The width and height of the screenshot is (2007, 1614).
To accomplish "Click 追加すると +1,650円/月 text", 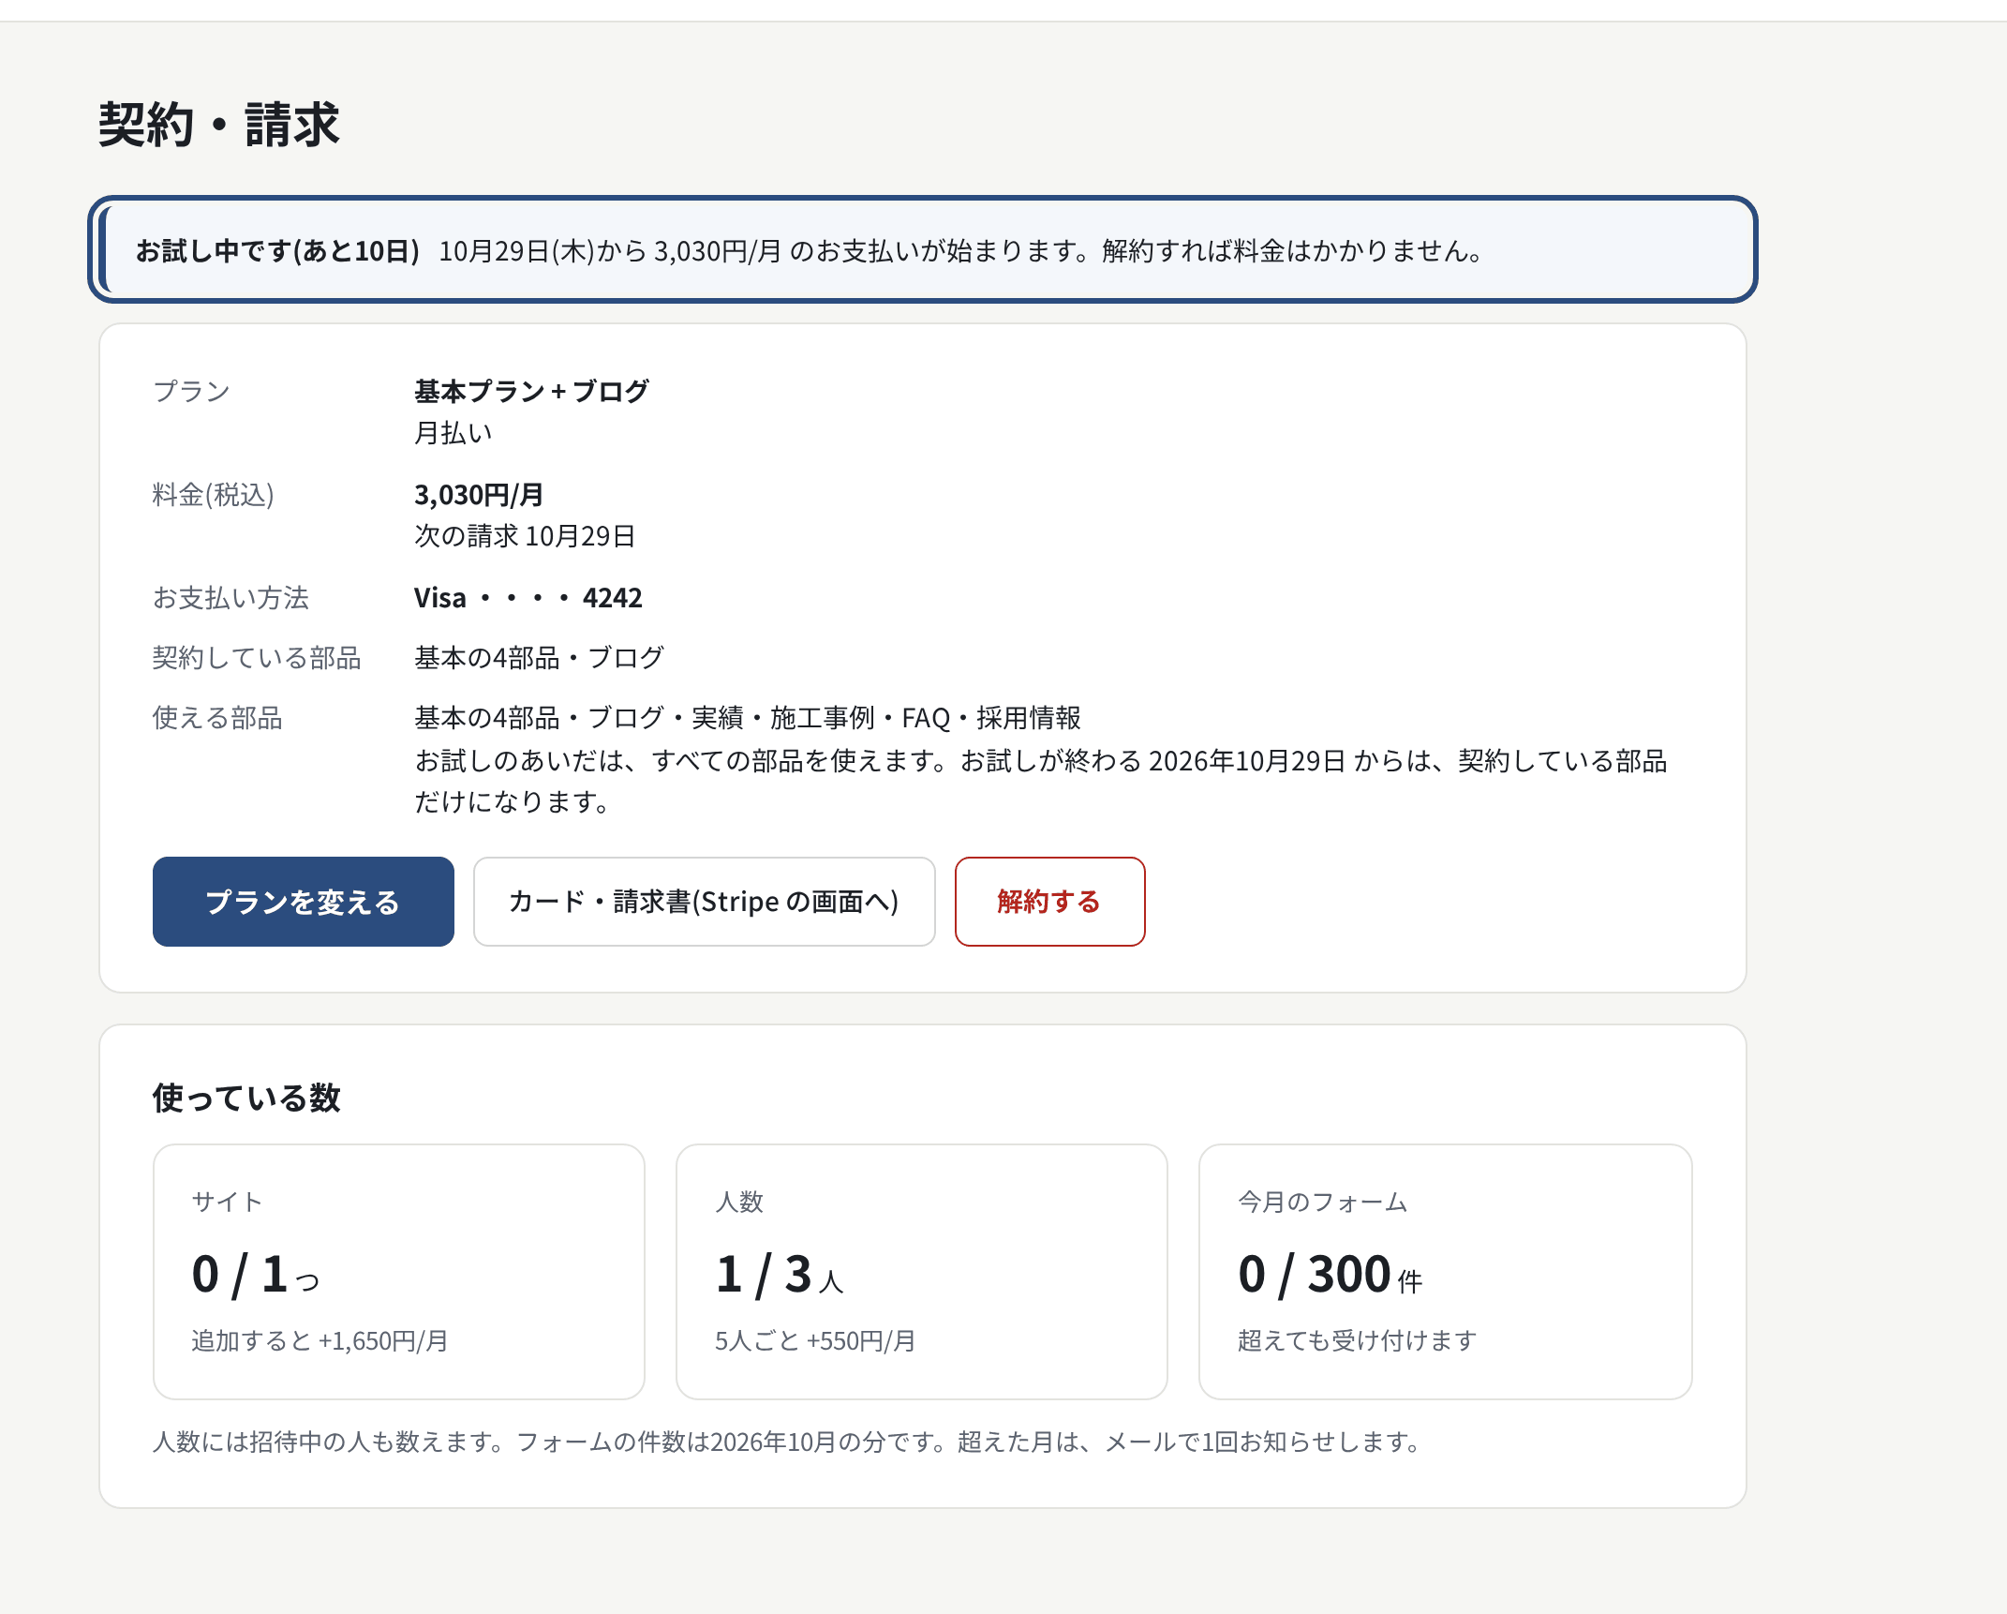I will [320, 1341].
